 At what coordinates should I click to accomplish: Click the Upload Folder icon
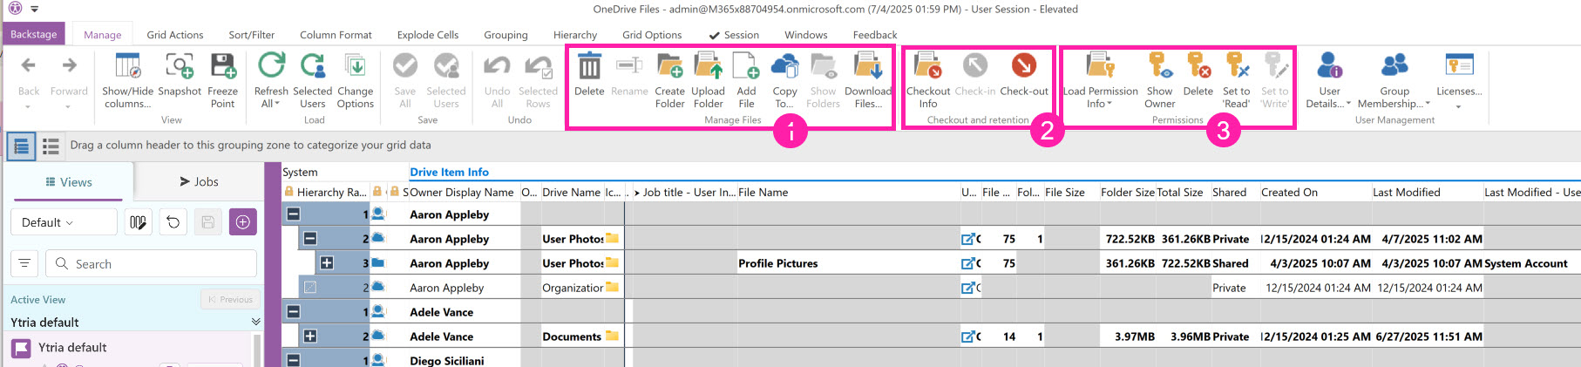click(x=708, y=68)
